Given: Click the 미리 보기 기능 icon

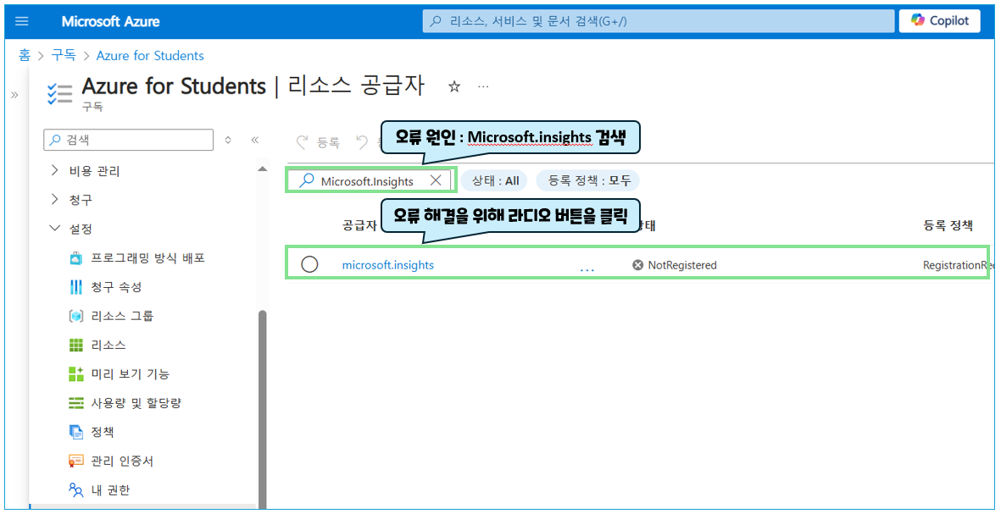Looking at the screenshot, I should click(76, 373).
